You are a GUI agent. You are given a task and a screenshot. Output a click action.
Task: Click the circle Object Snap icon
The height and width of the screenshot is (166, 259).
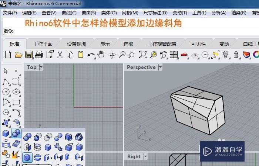click(205, 55)
